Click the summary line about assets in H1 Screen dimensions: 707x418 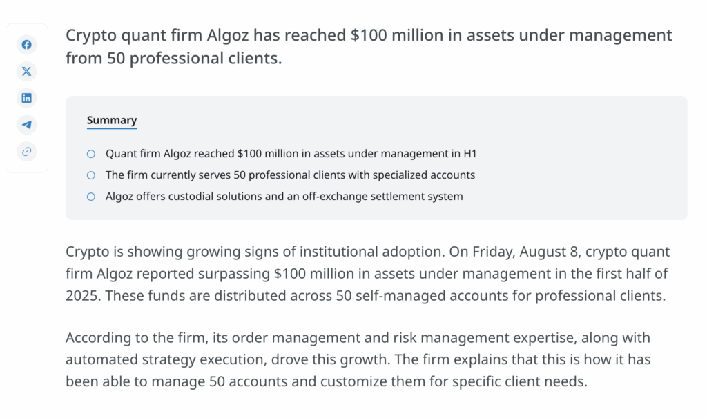(x=290, y=154)
